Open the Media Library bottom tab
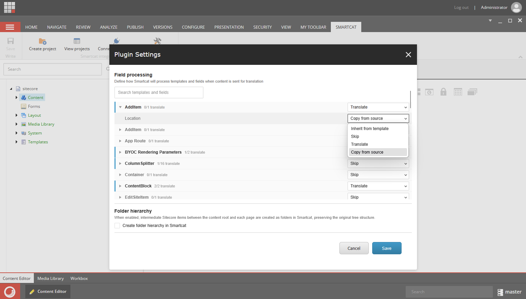This screenshot has width=526, height=299. coord(51,279)
